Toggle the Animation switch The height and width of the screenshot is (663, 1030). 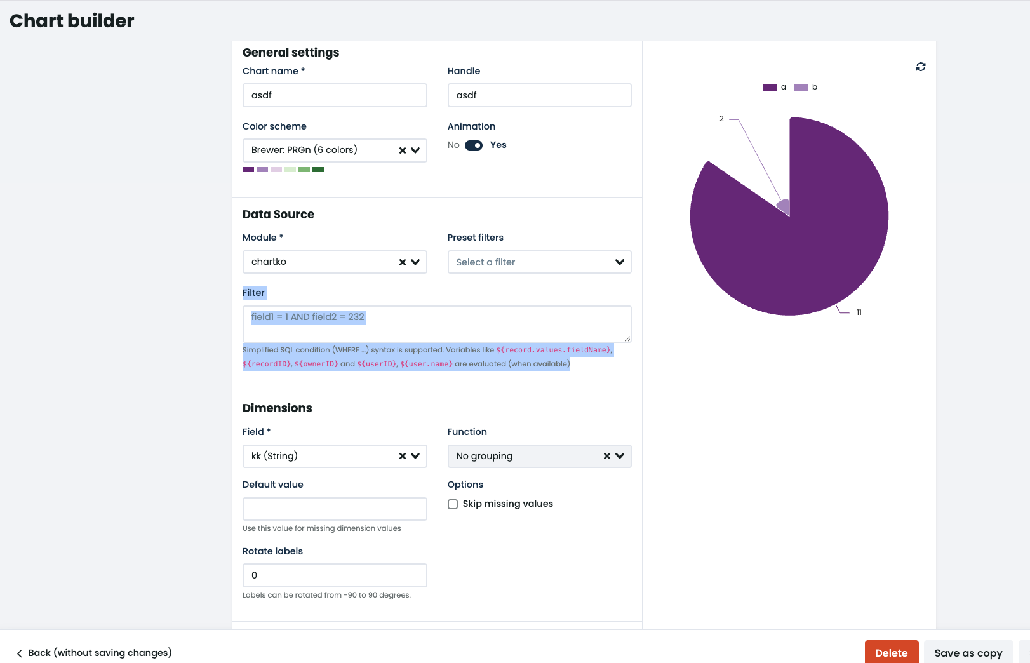474,145
